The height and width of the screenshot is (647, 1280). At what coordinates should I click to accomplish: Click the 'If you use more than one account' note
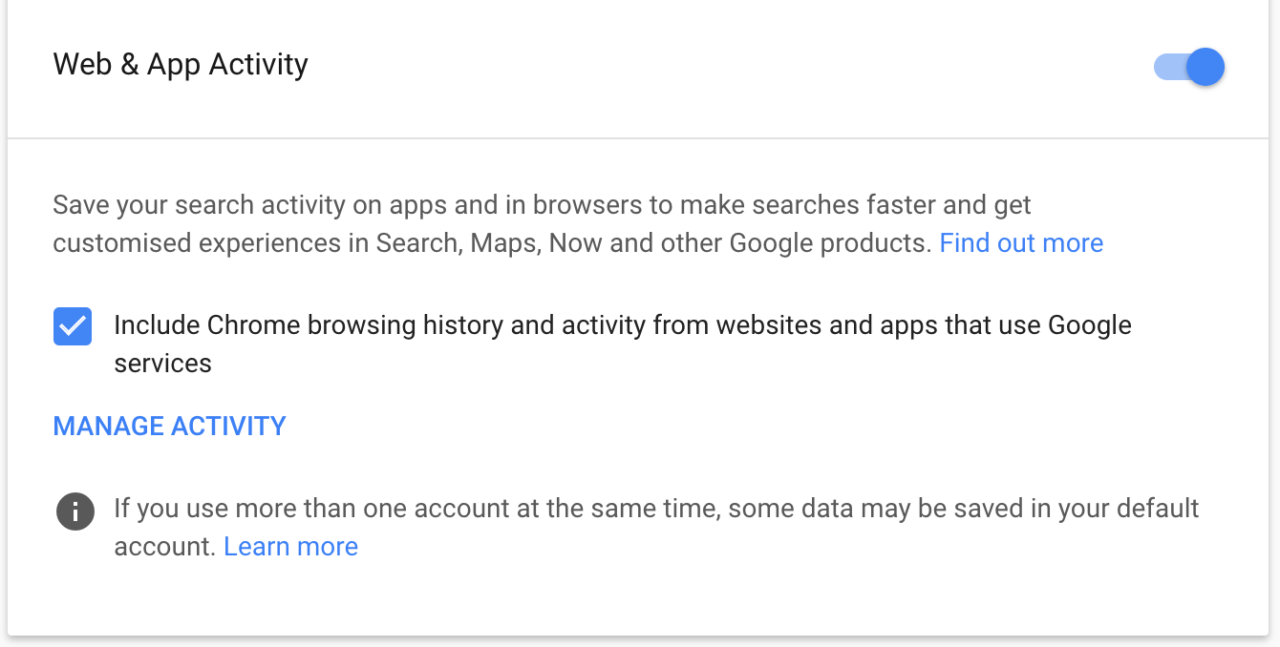tap(656, 527)
